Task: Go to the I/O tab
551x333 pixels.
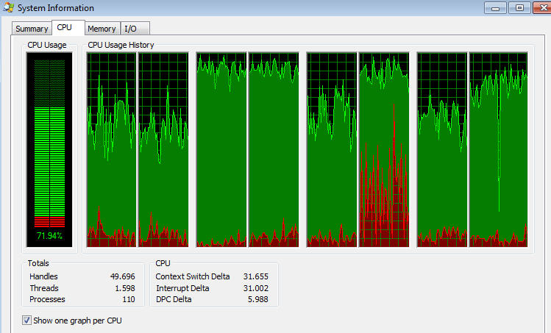Action: click(130, 29)
